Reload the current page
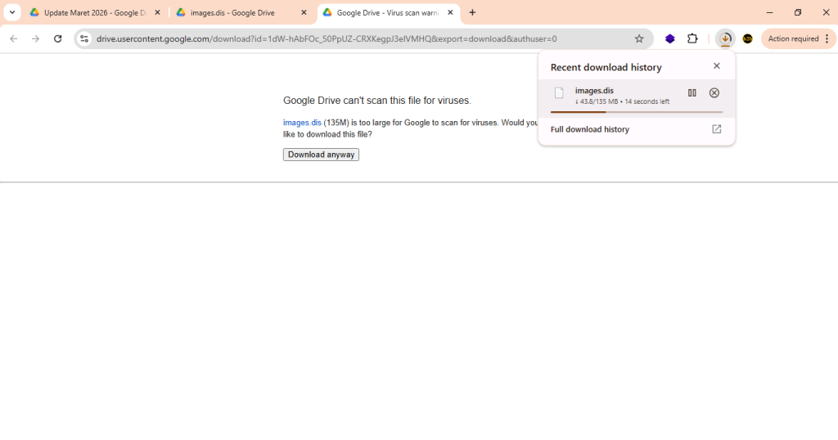 (57, 38)
